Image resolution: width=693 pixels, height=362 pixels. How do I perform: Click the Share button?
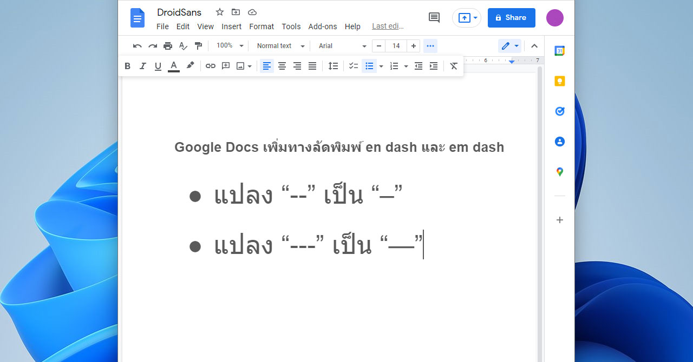coord(512,18)
